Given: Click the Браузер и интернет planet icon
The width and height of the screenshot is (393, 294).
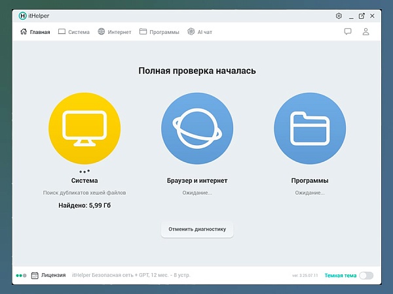Looking at the screenshot, I should click(x=196, y=127).
